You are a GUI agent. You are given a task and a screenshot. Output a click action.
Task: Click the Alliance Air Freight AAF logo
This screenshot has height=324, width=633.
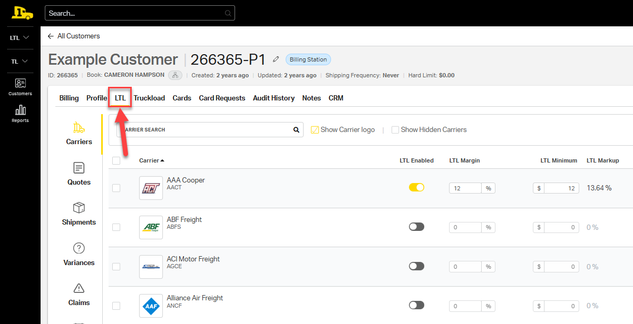(x=151, y=306)
